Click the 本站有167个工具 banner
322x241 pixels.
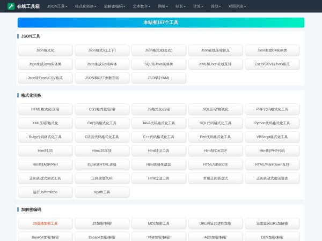tap(160, 22)
